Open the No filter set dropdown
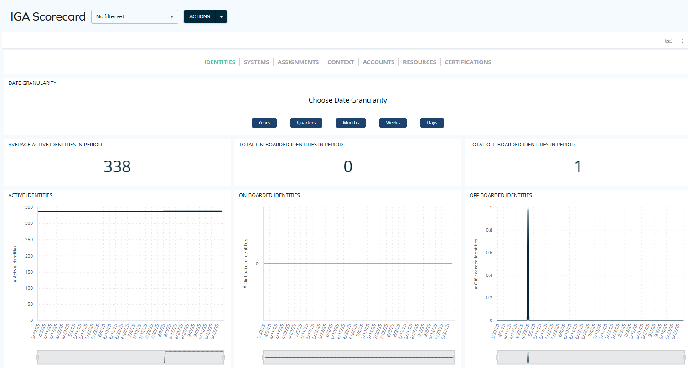 coord(134,16)
